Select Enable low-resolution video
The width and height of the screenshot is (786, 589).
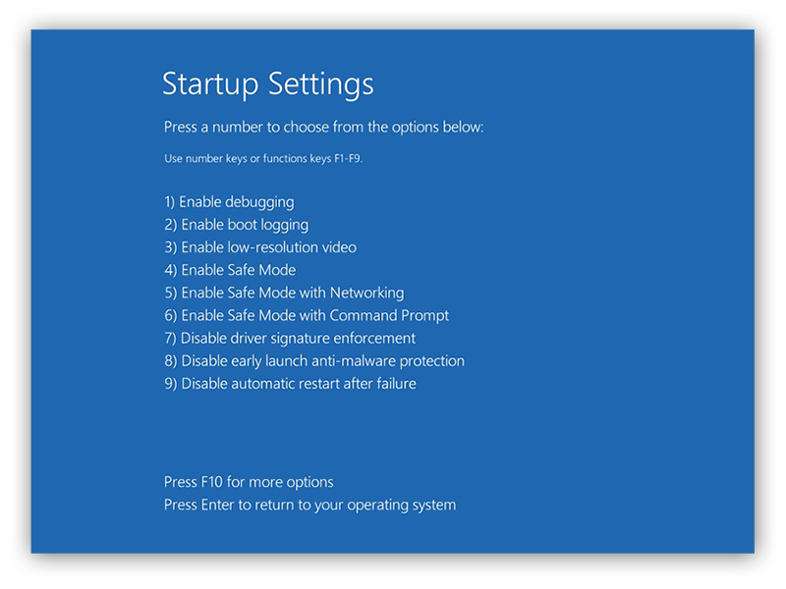coord(259,247)
